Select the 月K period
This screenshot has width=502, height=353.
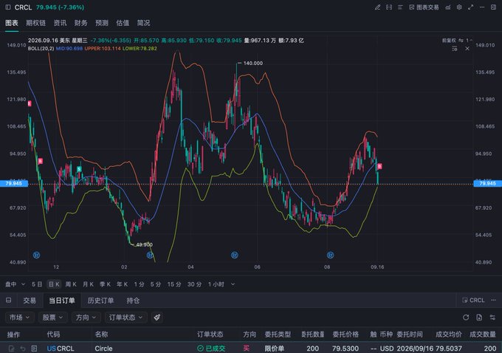point(88,284)
